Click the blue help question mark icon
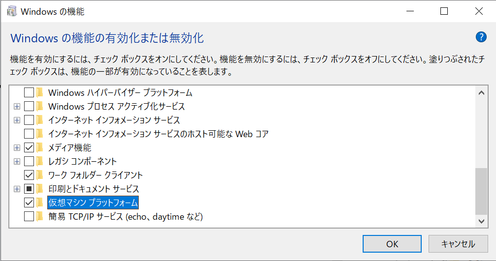The height and width of the screenshot is (261, 496). pos(481,37)
